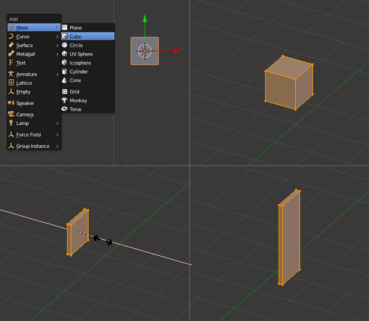Open the Mesh submenu entry
The height and width of the screenshot is (321, 369).
click(x=34, y=28)
